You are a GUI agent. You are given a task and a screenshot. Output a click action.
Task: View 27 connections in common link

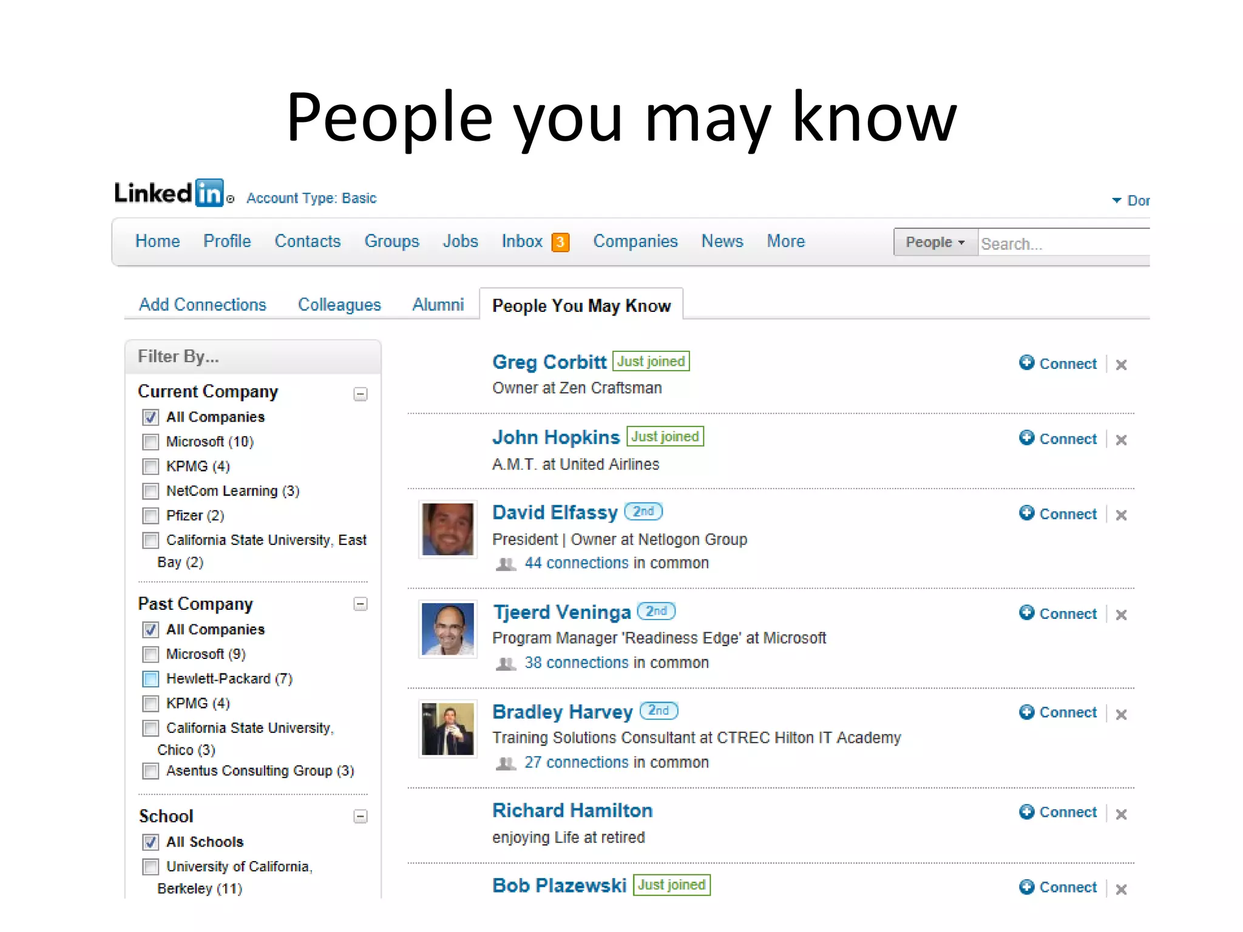pyautogui.click(x=577, y=763)
